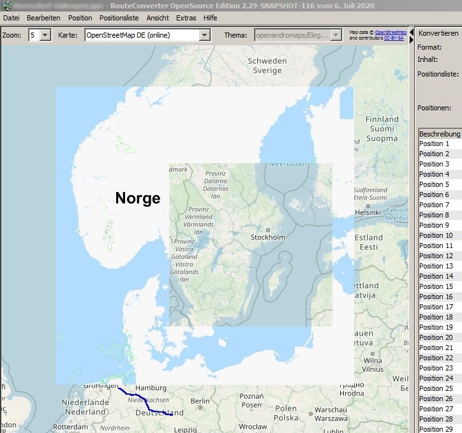
Task: Open the Zoom level dropdown
Action: pos(45,35)
